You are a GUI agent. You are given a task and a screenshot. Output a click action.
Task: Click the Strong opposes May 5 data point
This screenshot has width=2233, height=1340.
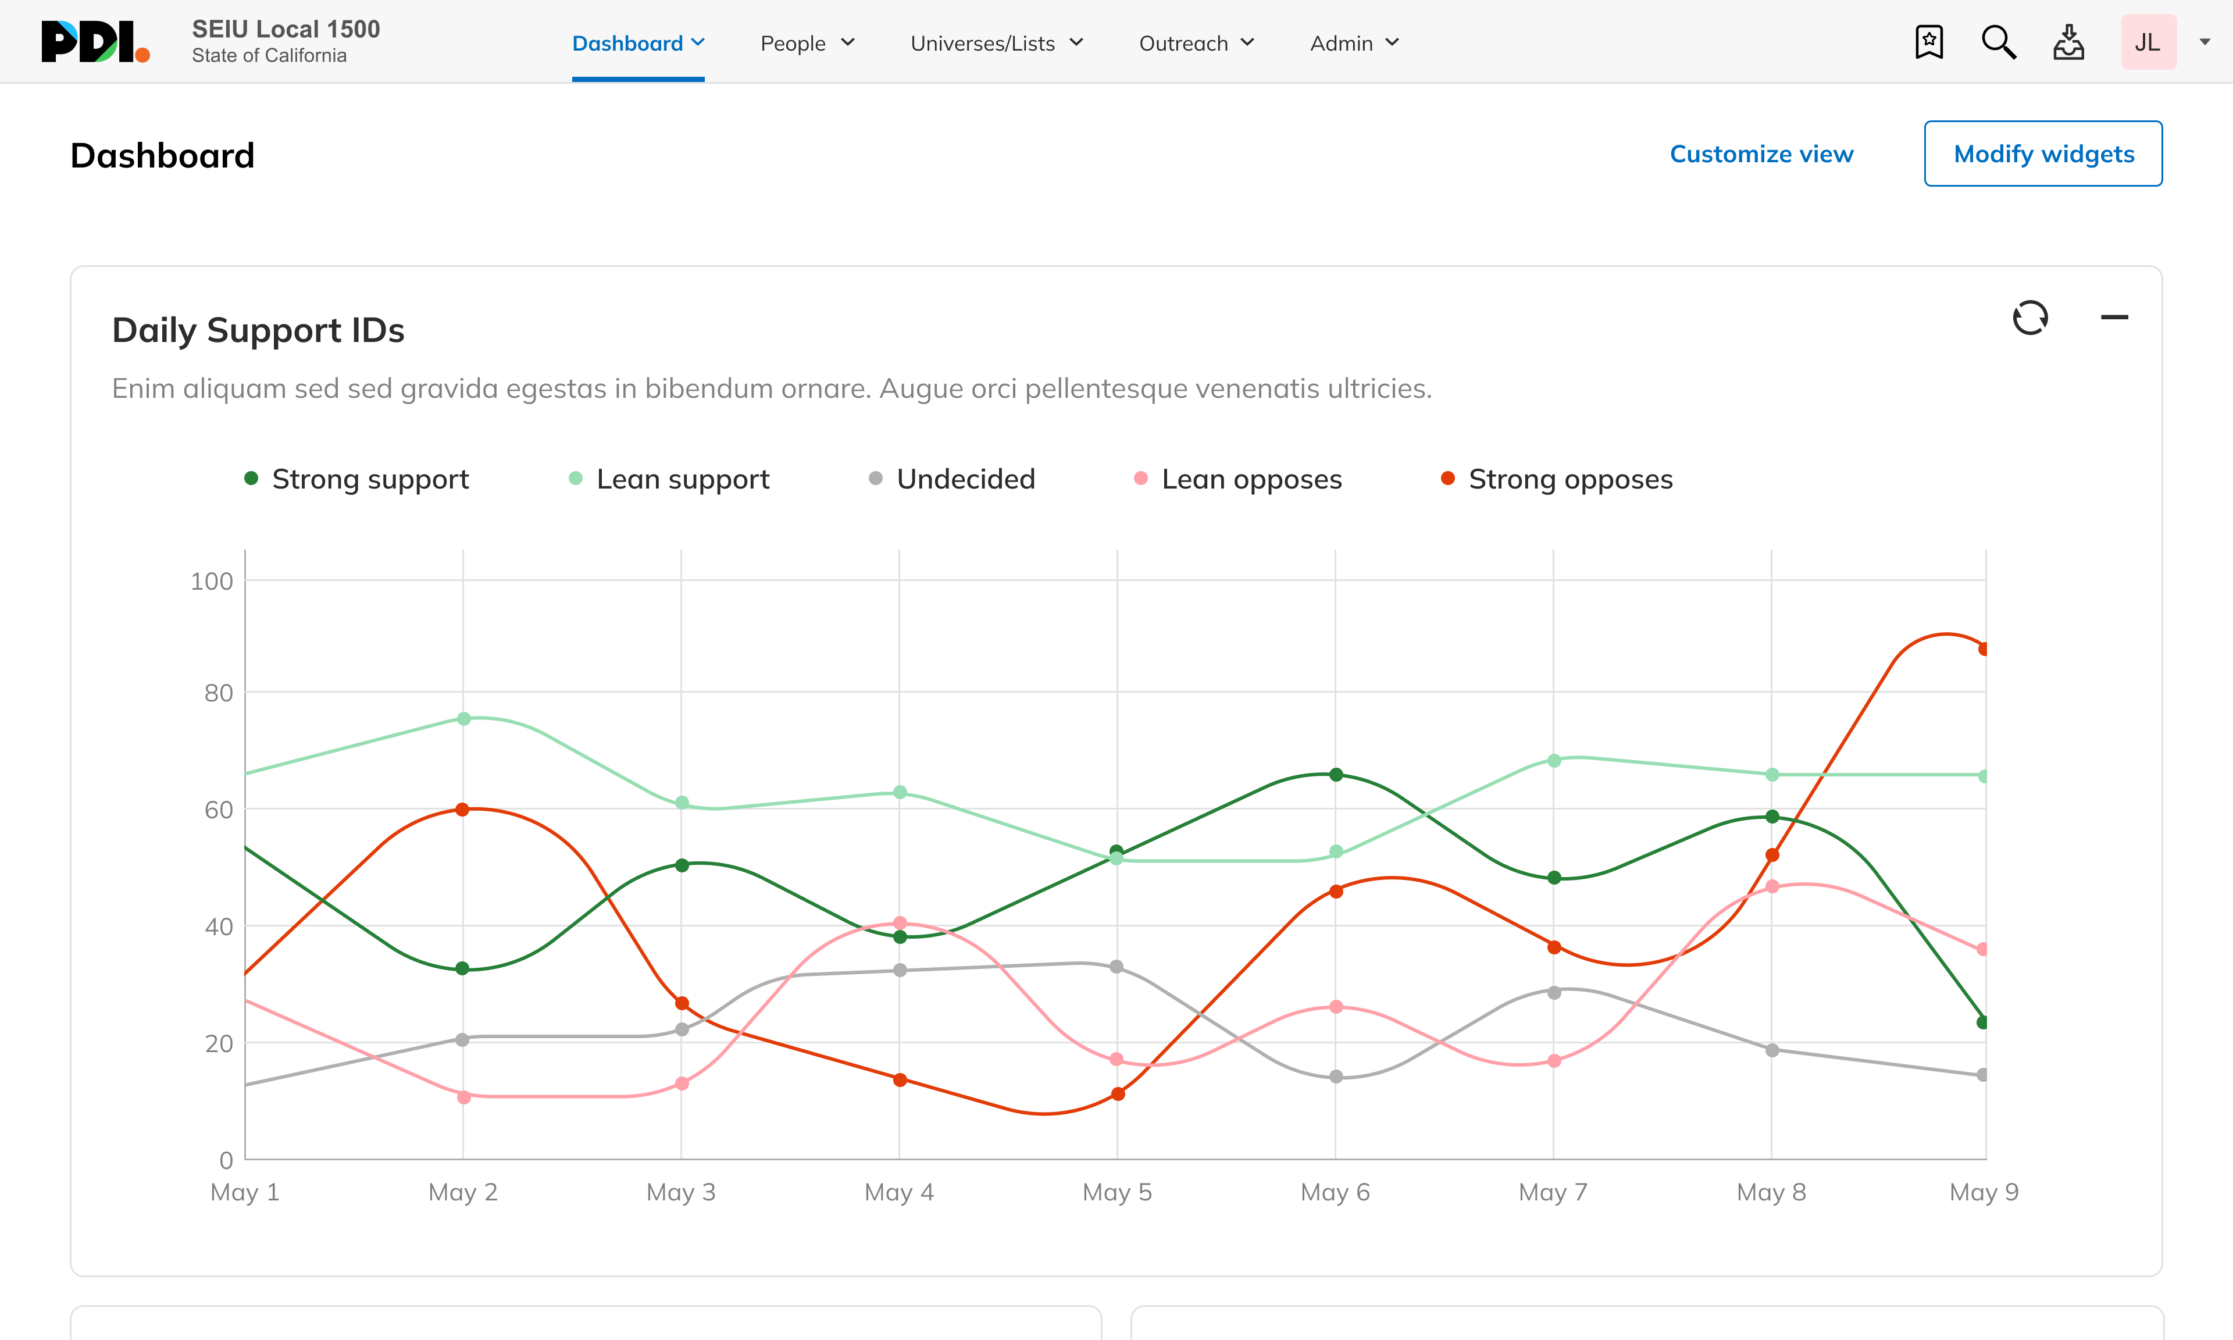pos(1118,1093)
